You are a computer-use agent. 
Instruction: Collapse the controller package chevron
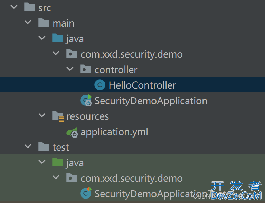point(70,69)
